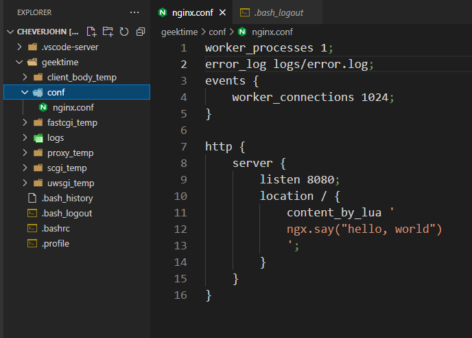Place cursor in 'error_log logs/error.log;' line

click(290, 64)
